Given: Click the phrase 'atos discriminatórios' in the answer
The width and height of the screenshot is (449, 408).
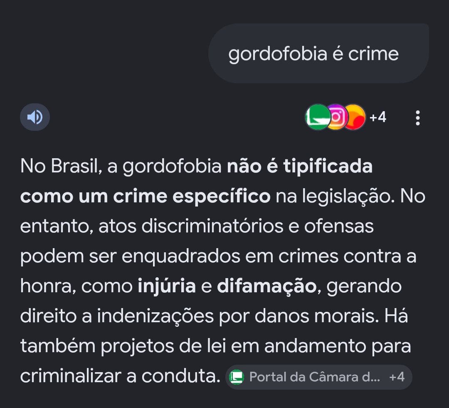Looking at the screenshot, I should [x=191, y=226].
